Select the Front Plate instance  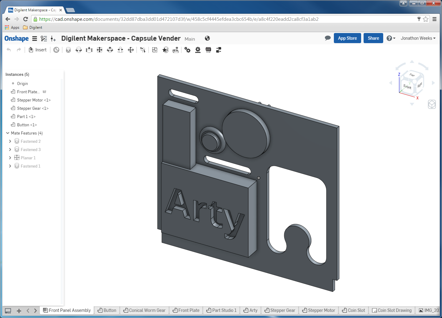click(28, 92)
